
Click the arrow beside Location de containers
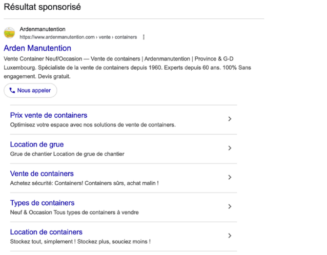tap(230, 236)
